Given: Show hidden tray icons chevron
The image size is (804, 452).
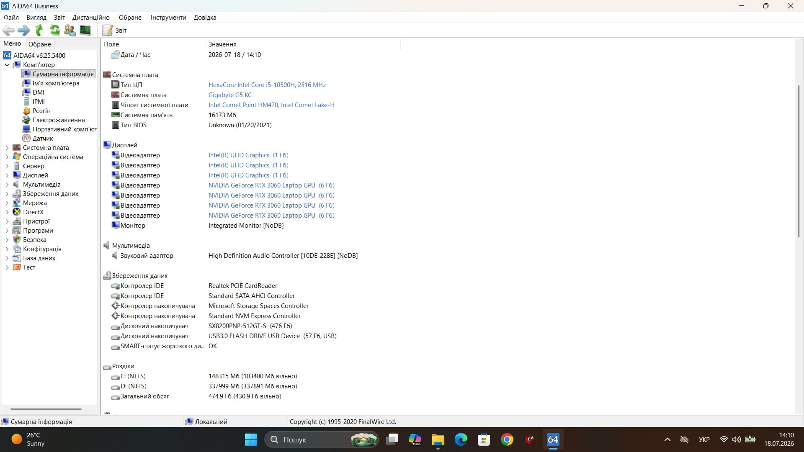Looking at the screenshot, I should (x=667, y=439).
